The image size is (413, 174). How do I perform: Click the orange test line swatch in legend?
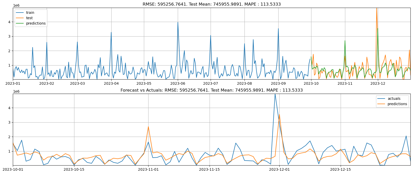(20, 18)
